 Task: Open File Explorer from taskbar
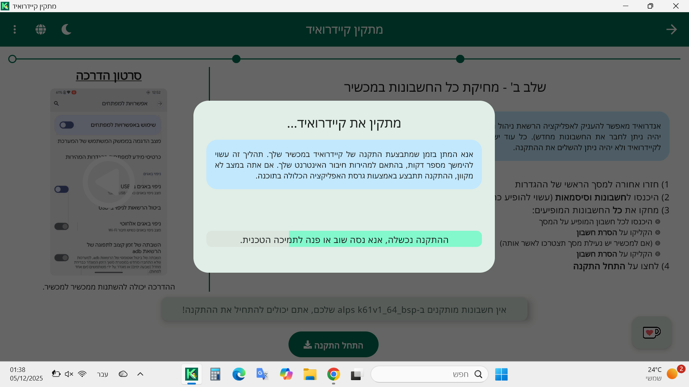point(310,374)
